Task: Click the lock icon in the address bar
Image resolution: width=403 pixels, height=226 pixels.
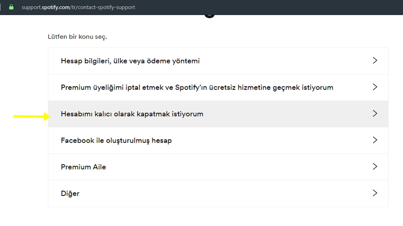Action: coord(11,7)
